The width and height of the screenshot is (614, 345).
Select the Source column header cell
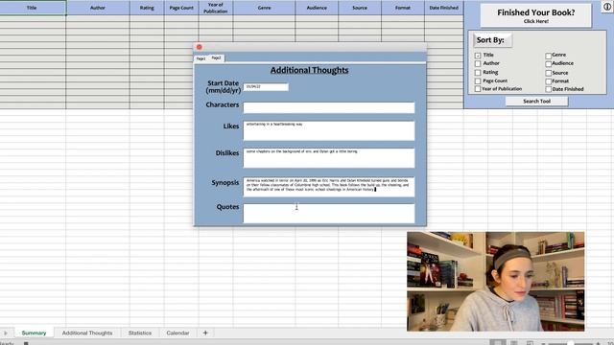point(360,8)
